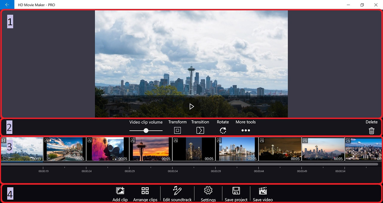Click the Add clip icon
Screen dimensions: 383x203
[120, 191]
